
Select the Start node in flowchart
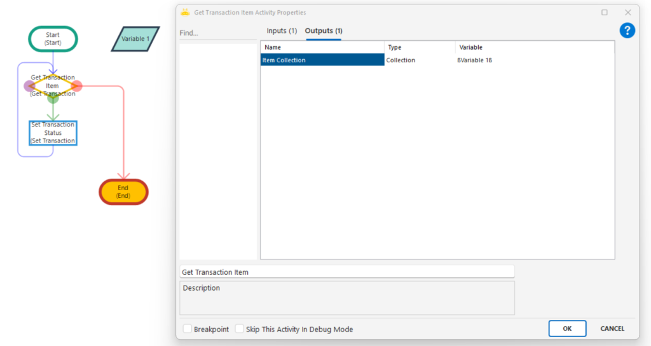click(x=53, y=38)
